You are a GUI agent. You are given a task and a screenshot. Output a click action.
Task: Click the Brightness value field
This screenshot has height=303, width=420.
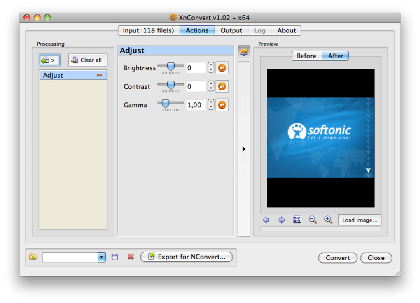tap(196, 68)
